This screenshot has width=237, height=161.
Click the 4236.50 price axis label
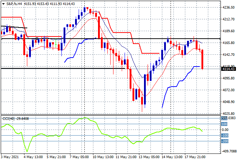228,8
